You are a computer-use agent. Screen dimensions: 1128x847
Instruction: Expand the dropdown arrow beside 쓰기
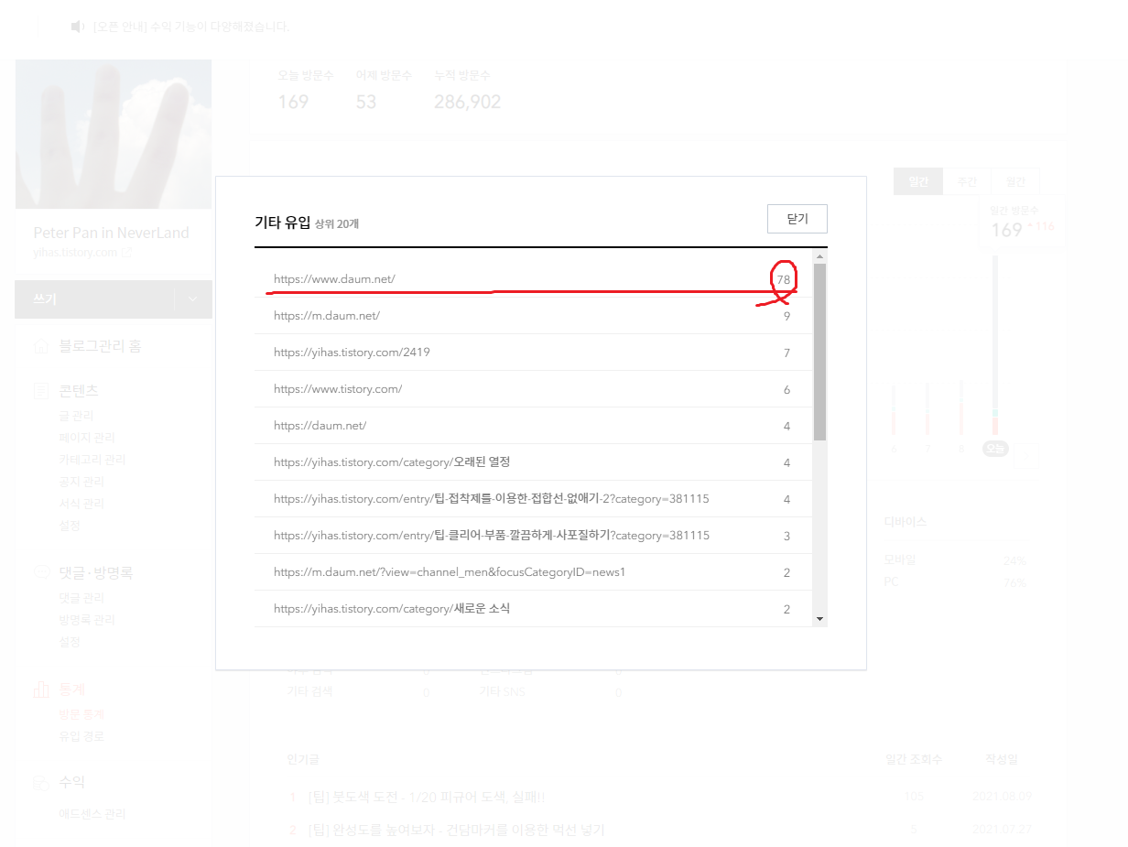pyautogui.click(x=192, y=299)
